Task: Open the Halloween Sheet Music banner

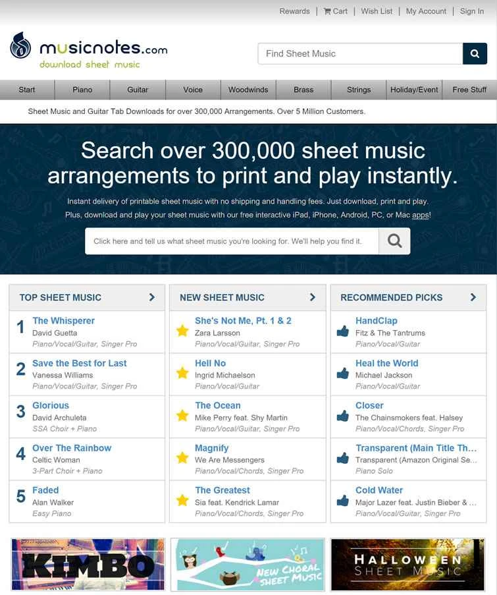Action: [408, 564]
